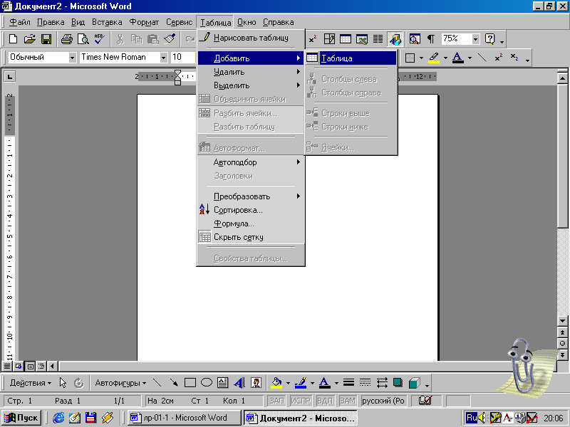Click the Скрыть сетку menu entry
The image size is (570, 427).
pos(251,237)
